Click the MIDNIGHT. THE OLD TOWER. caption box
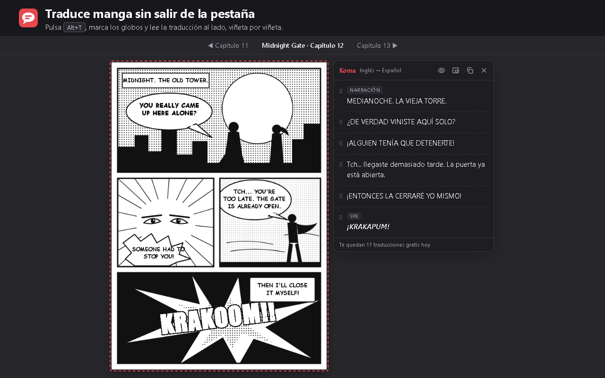 click(165, 80)
